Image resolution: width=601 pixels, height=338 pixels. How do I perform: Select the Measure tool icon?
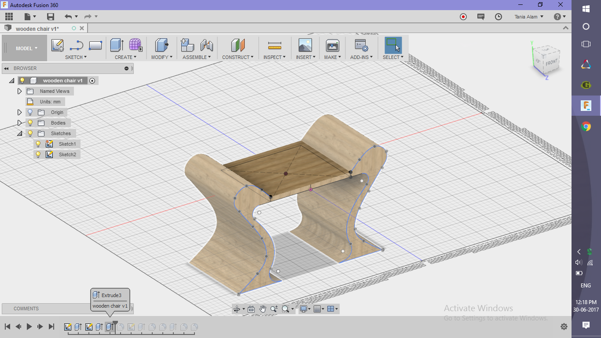tap(275, 45)
